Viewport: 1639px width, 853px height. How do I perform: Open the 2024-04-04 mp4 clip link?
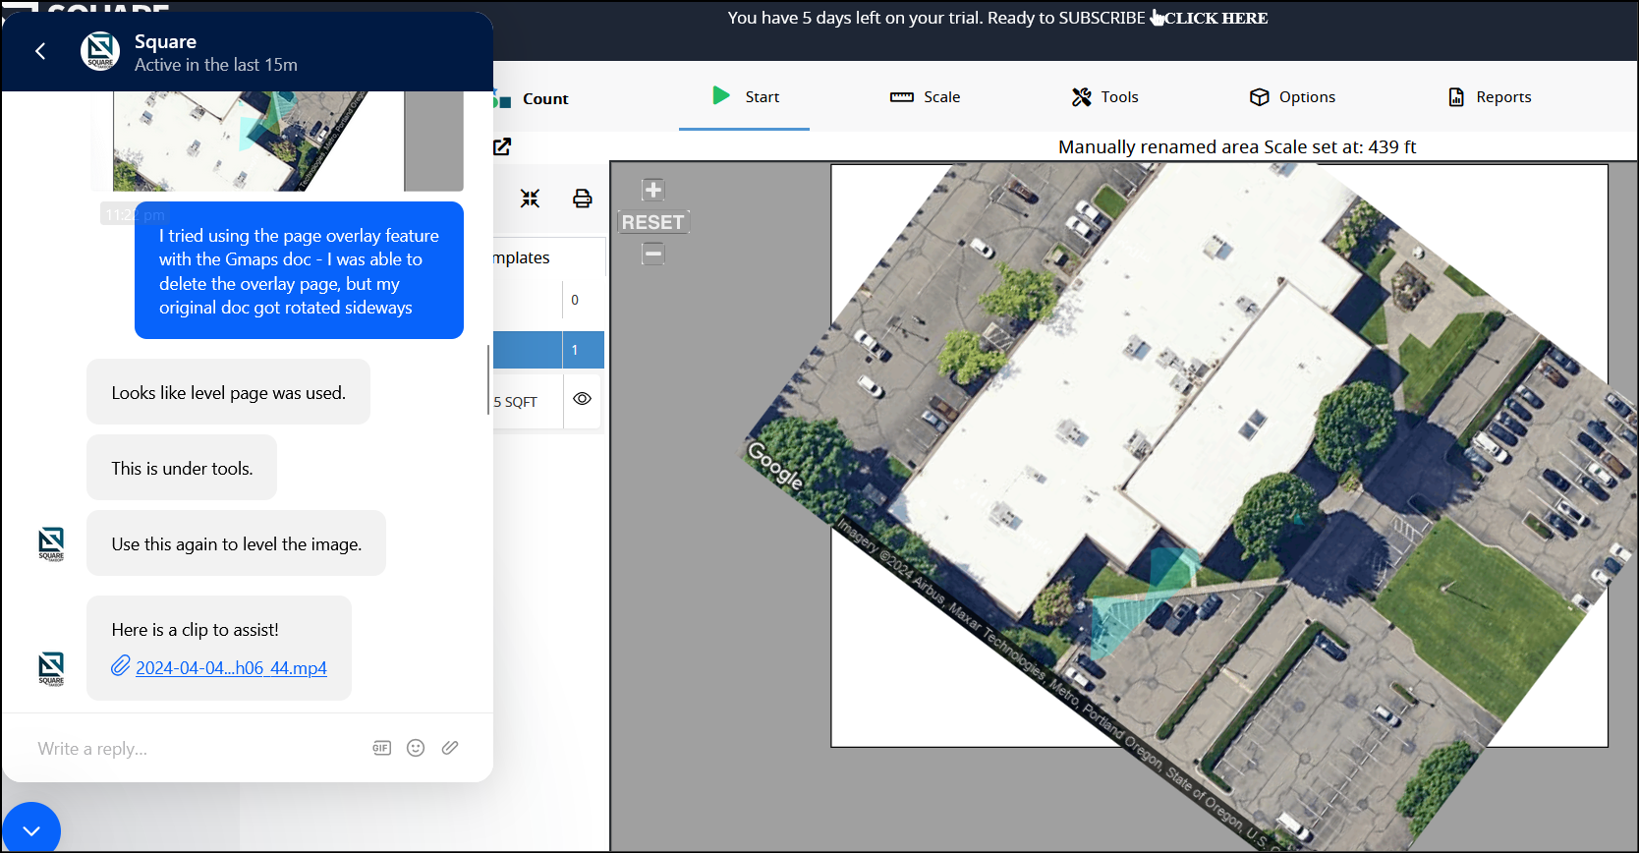click(x=231, y=667)
